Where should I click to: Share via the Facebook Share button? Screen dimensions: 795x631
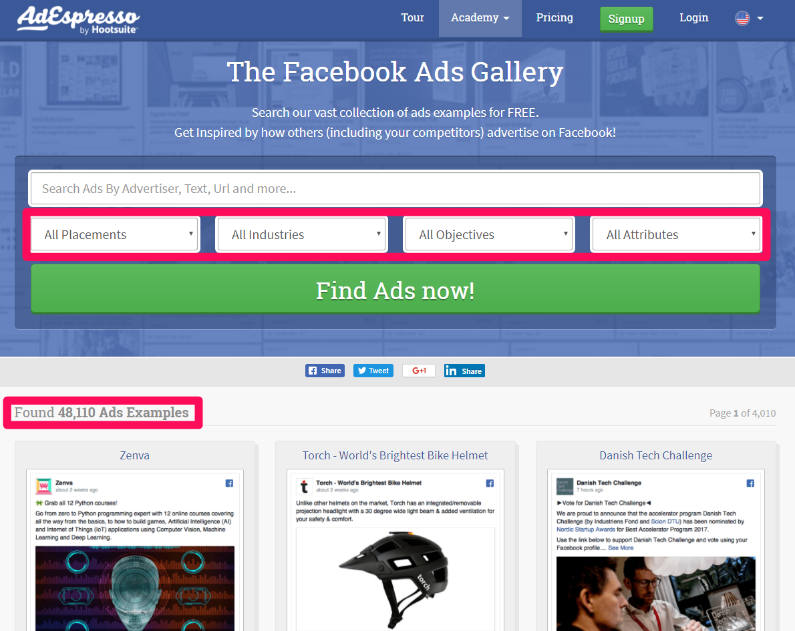[x=325, y=371]
